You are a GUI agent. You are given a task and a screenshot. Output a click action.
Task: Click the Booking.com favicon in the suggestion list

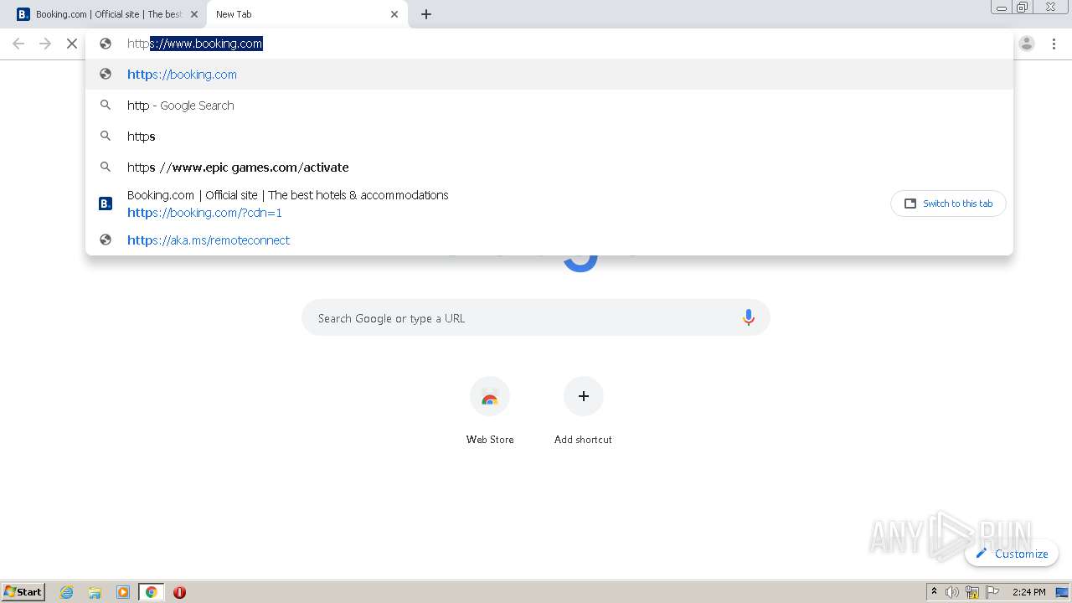coord(106,204)
